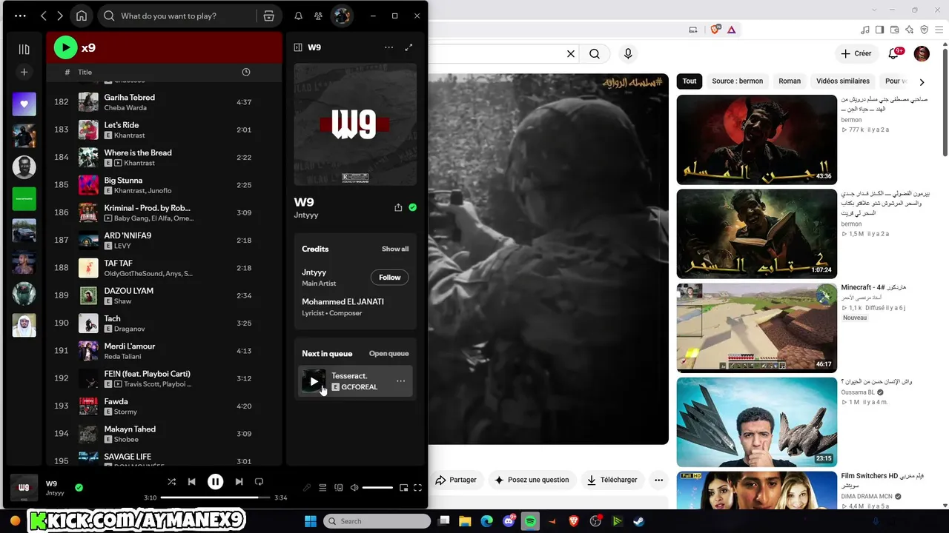Enter Spotify full screen mode
The image size is (949, 533).
coord(417,487)
